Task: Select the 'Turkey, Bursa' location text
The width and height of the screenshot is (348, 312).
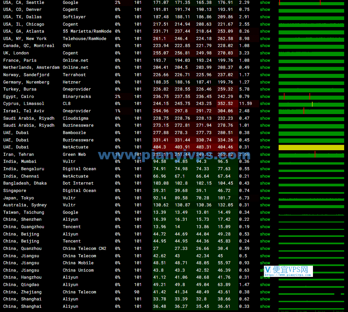Action: tap(20, 89)
